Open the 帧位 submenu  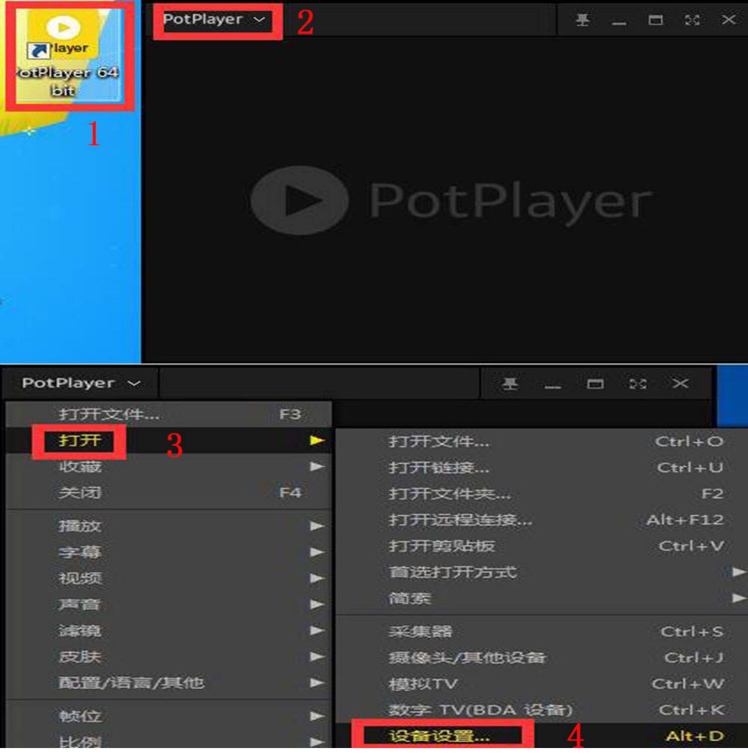coord(169,717)
